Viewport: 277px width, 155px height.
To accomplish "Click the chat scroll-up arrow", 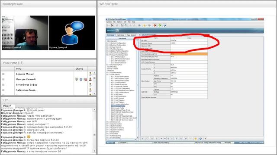I will click(94, 109).
